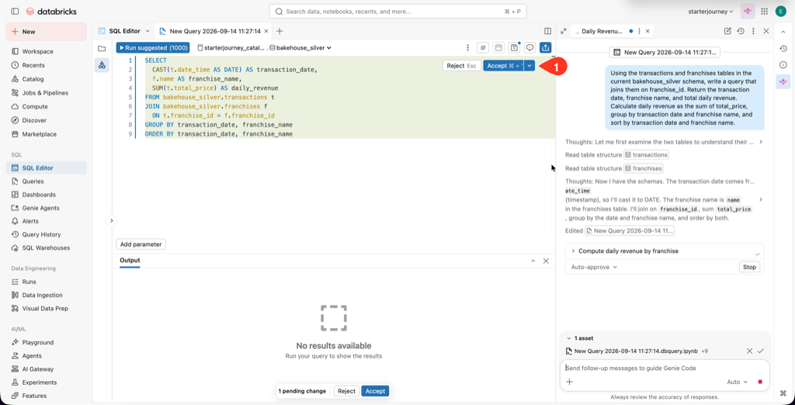Focus the global search field
Viewport: 795px width, 405px height.
398,11
